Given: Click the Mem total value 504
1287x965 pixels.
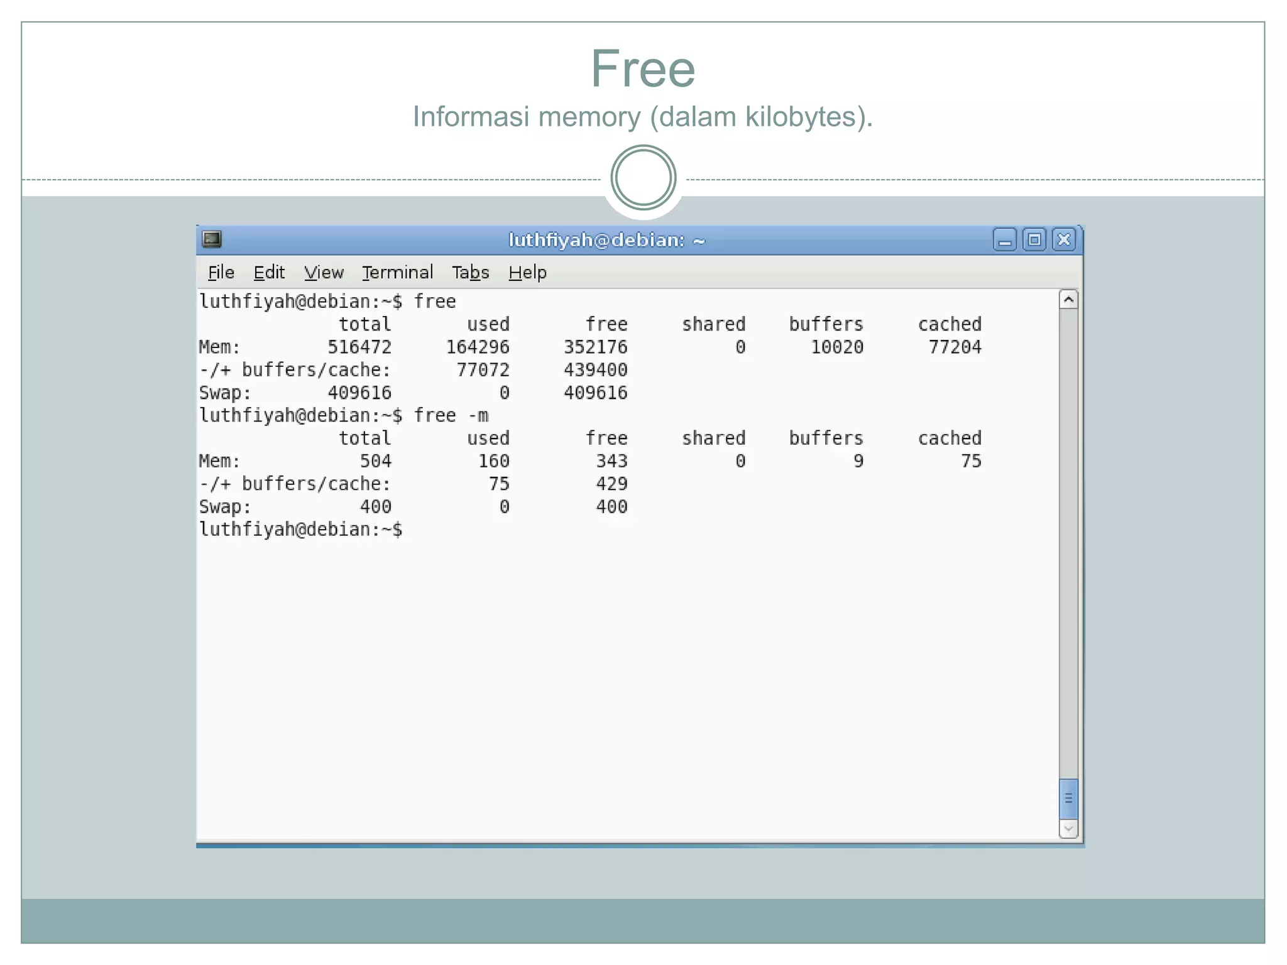Looking at the screenshot, I should [376, 461].
